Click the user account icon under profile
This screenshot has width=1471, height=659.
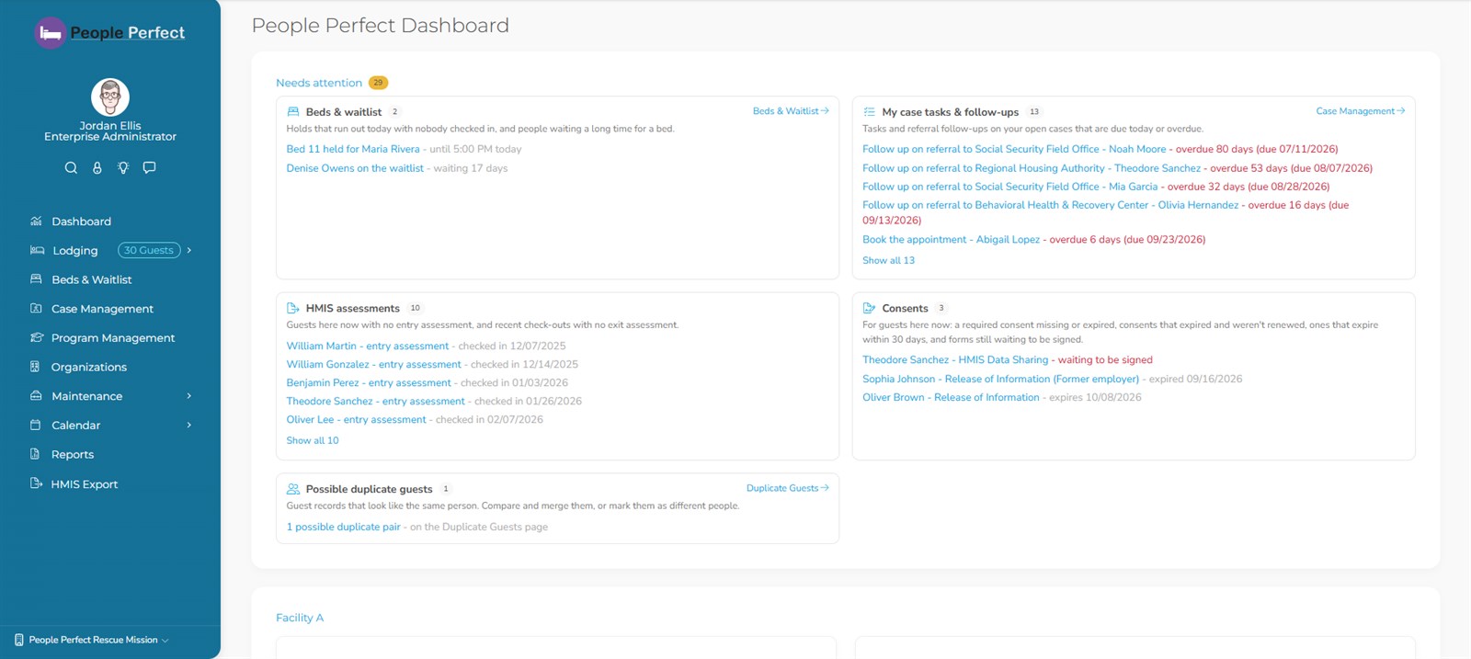pos(97,167)
